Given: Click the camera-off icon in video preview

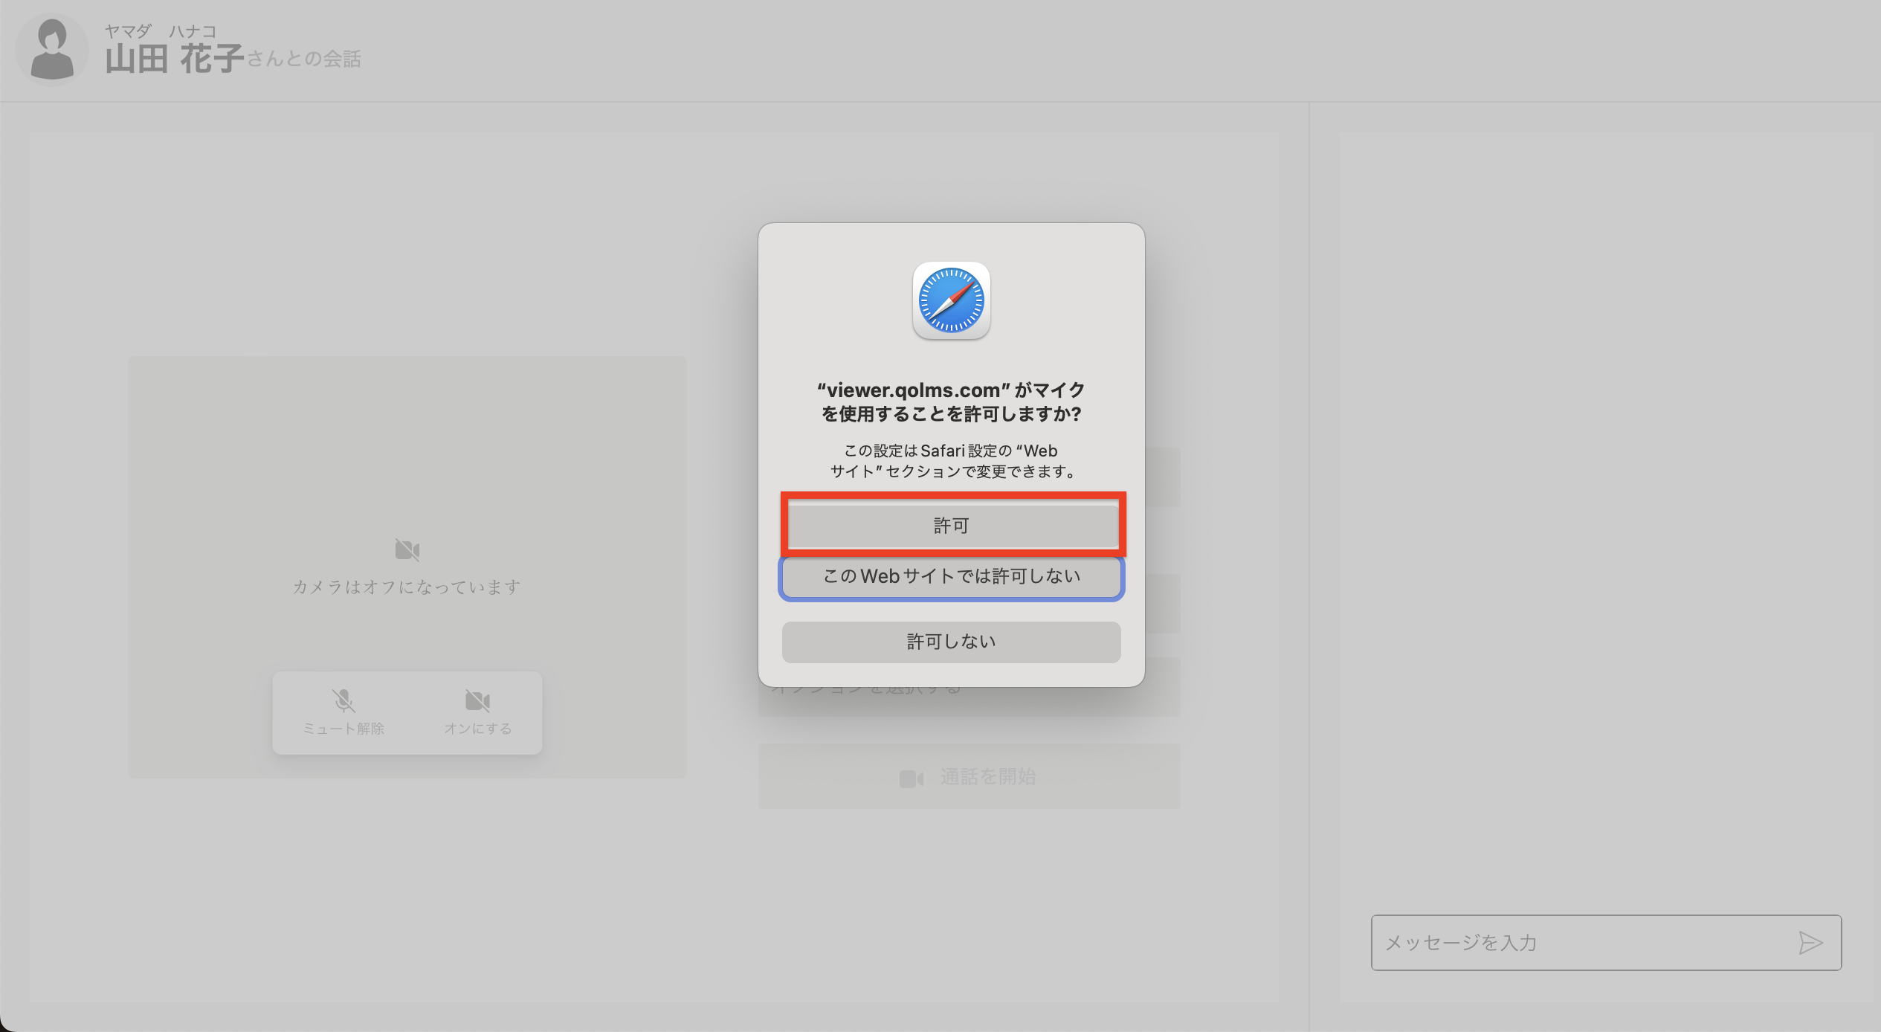Looking at the screenshot, I should click(407, 550).
